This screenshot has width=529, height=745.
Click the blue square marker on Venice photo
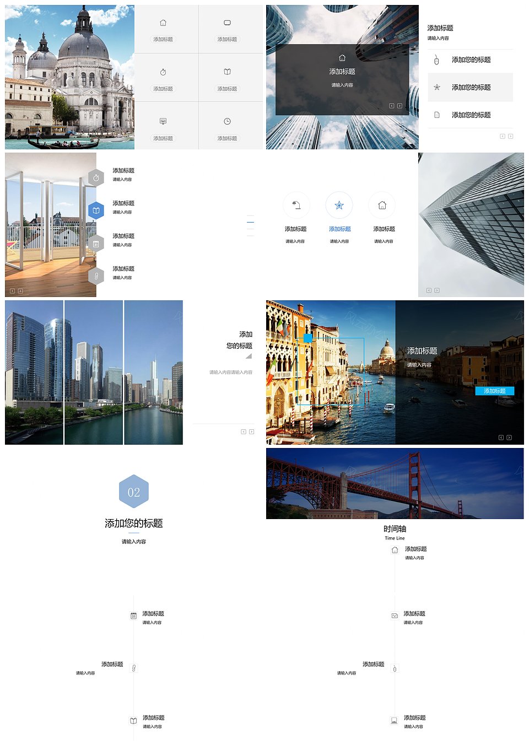click(308, 338)
